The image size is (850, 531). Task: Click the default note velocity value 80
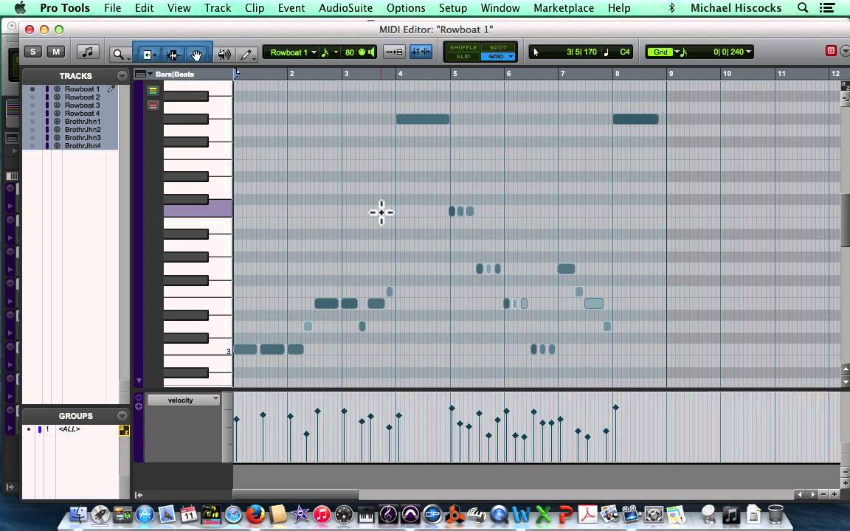click(350, 52)
